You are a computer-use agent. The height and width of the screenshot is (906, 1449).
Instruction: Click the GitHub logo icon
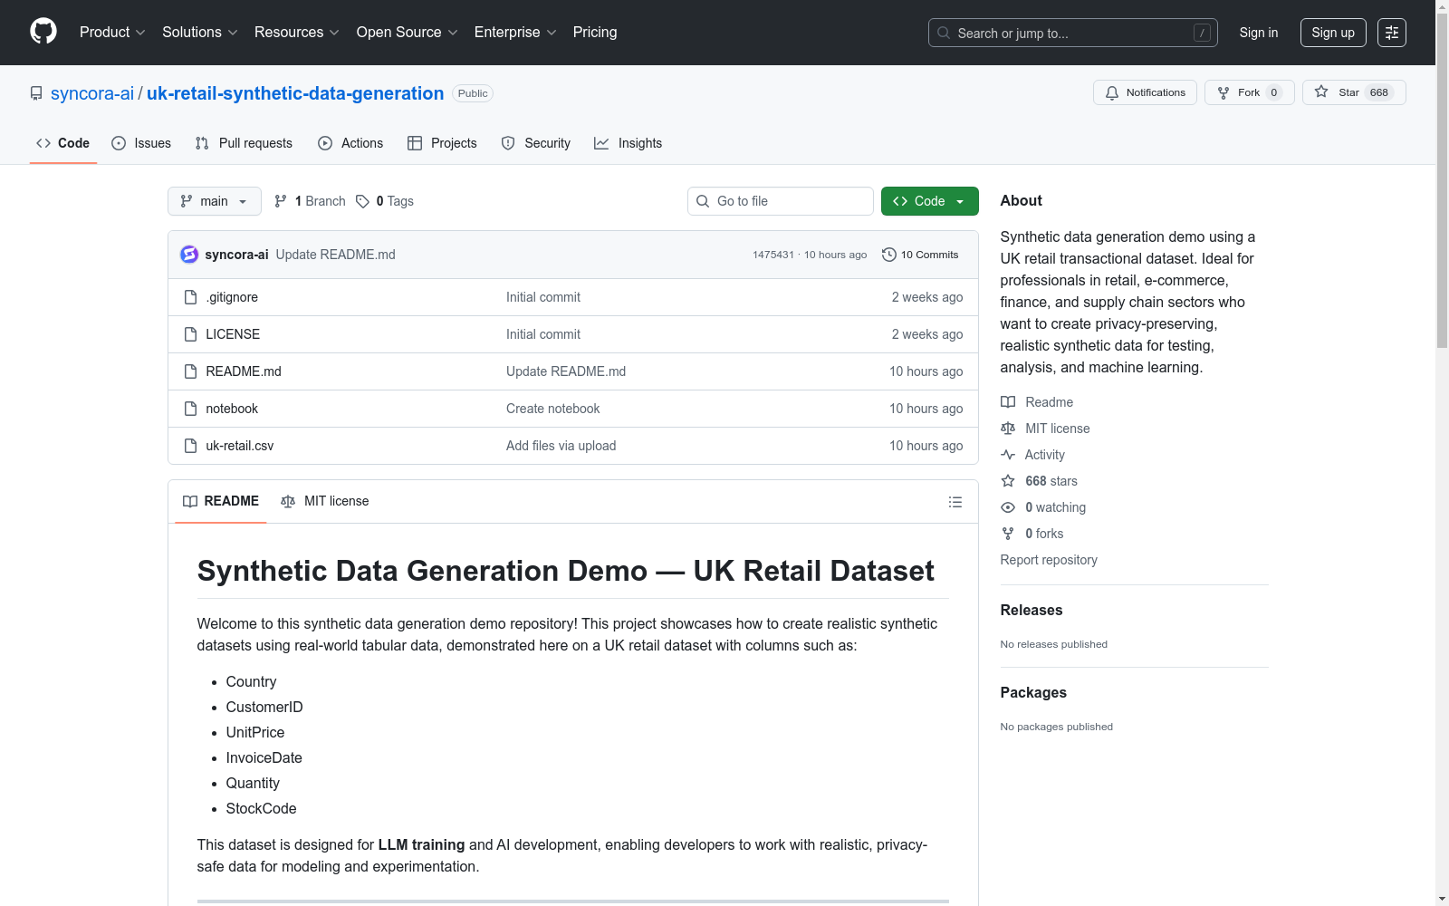pyautogui.click(x=43, y=32)
